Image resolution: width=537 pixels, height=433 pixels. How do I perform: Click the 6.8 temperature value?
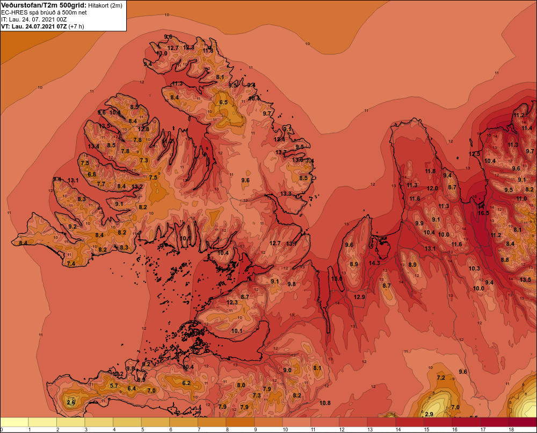(x=92, y=174)
